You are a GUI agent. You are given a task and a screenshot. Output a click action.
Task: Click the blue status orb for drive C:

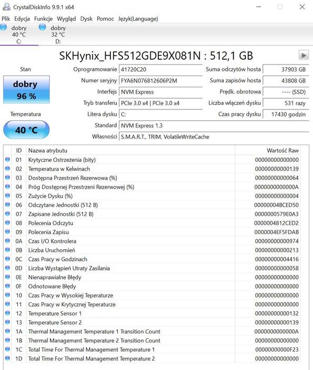pyautogui.click(x=3, y=27)
